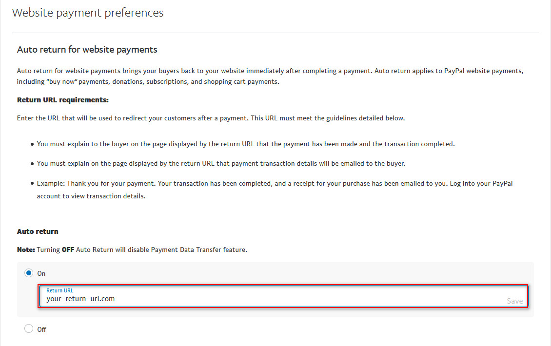Click the bullet about emailed transaction details
Screen dimensions: 551x346
click(x=221, y=164)
